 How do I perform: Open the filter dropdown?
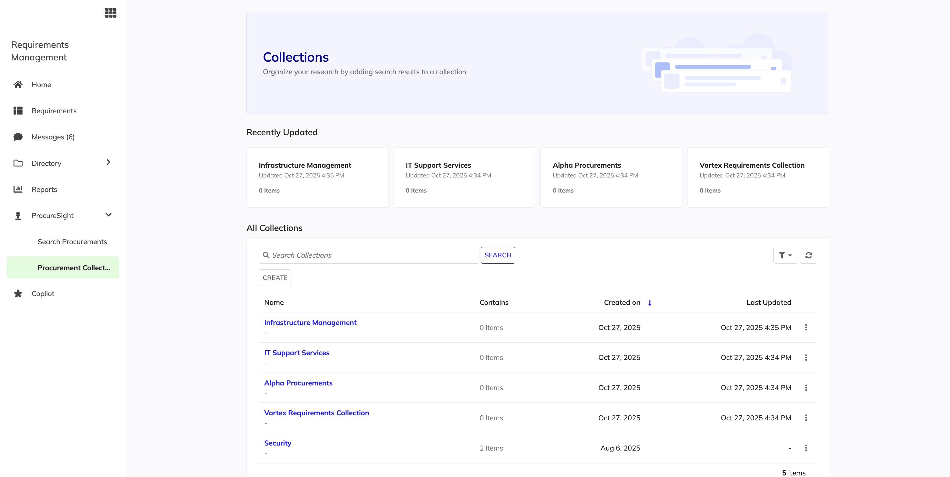[785, 255]
